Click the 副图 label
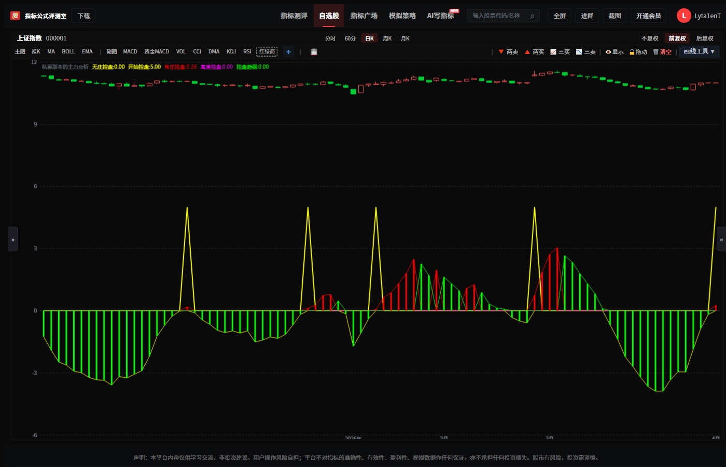The image size is (726, 467). 111,52
